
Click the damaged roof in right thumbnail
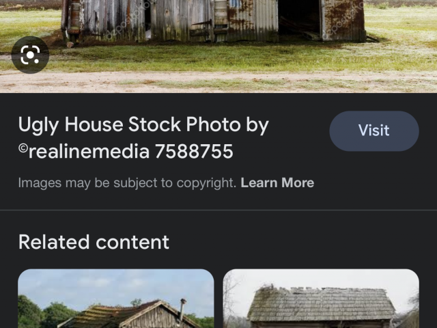coord(320,304)
